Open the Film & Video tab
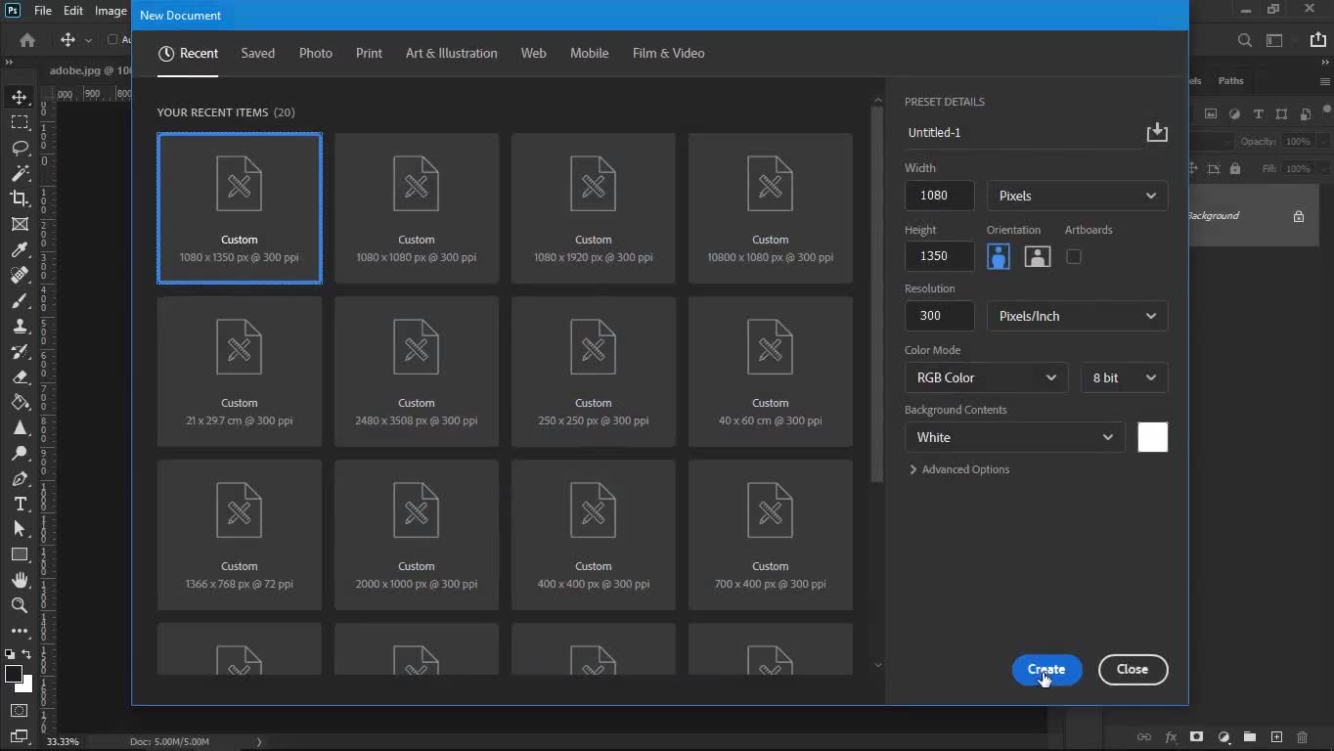Image resolution: width=1334 pixels, height=751 pixels. (x=668, y=53)
